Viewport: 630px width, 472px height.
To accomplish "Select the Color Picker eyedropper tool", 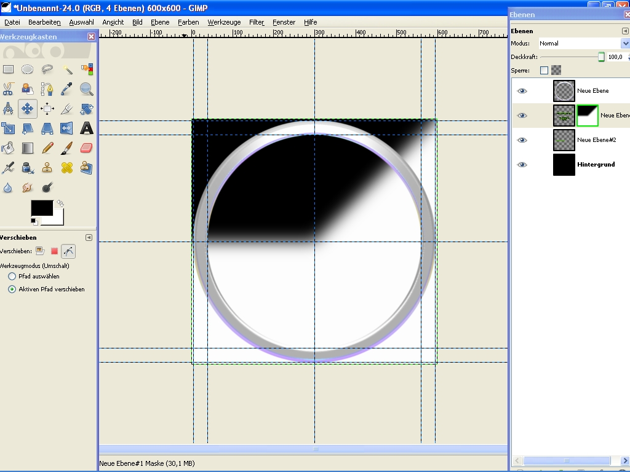I will coord(66,89).
